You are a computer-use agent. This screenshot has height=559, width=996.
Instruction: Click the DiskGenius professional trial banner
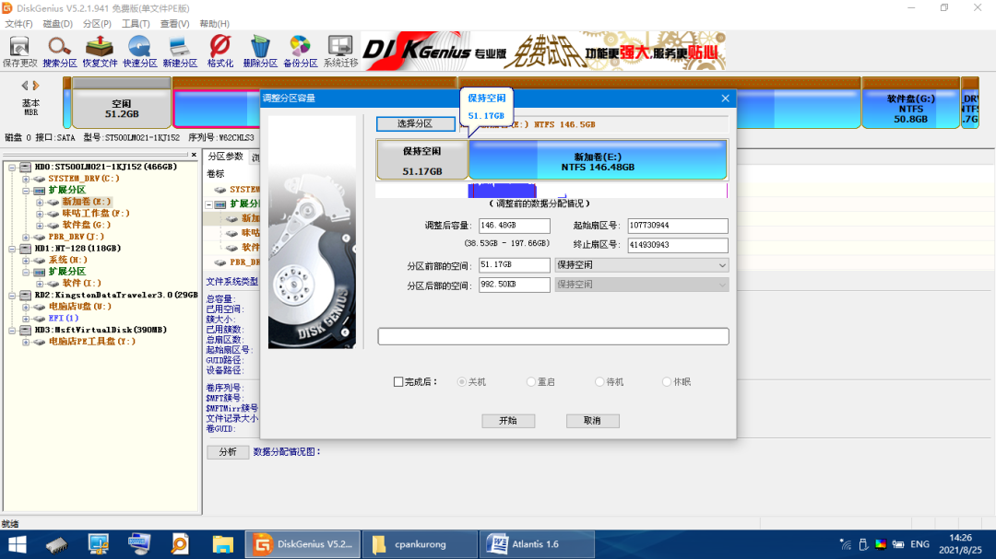(543, 51)
